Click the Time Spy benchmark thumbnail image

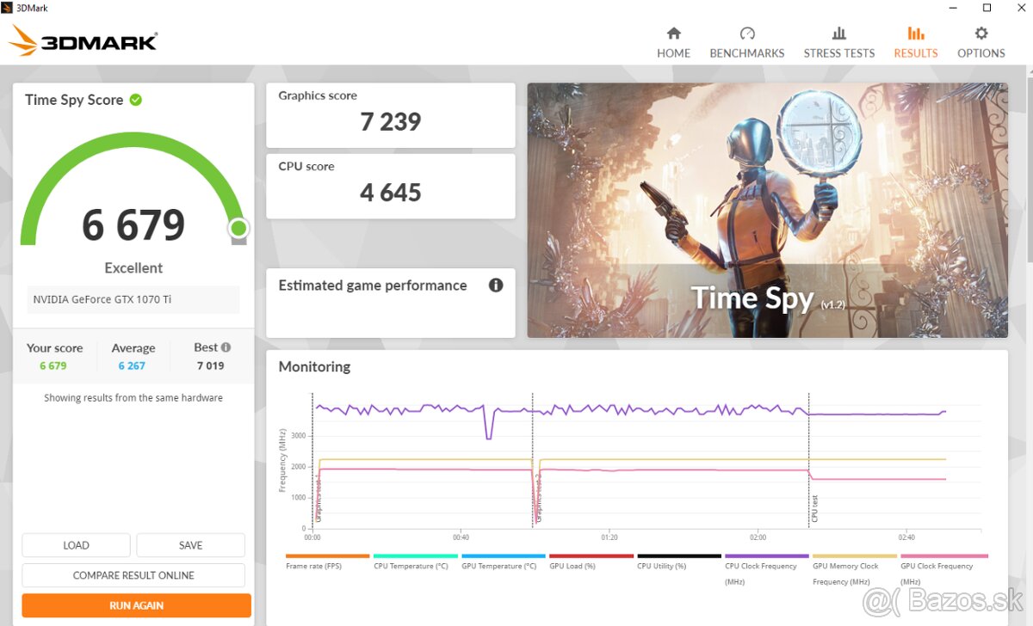coord(767,210)
